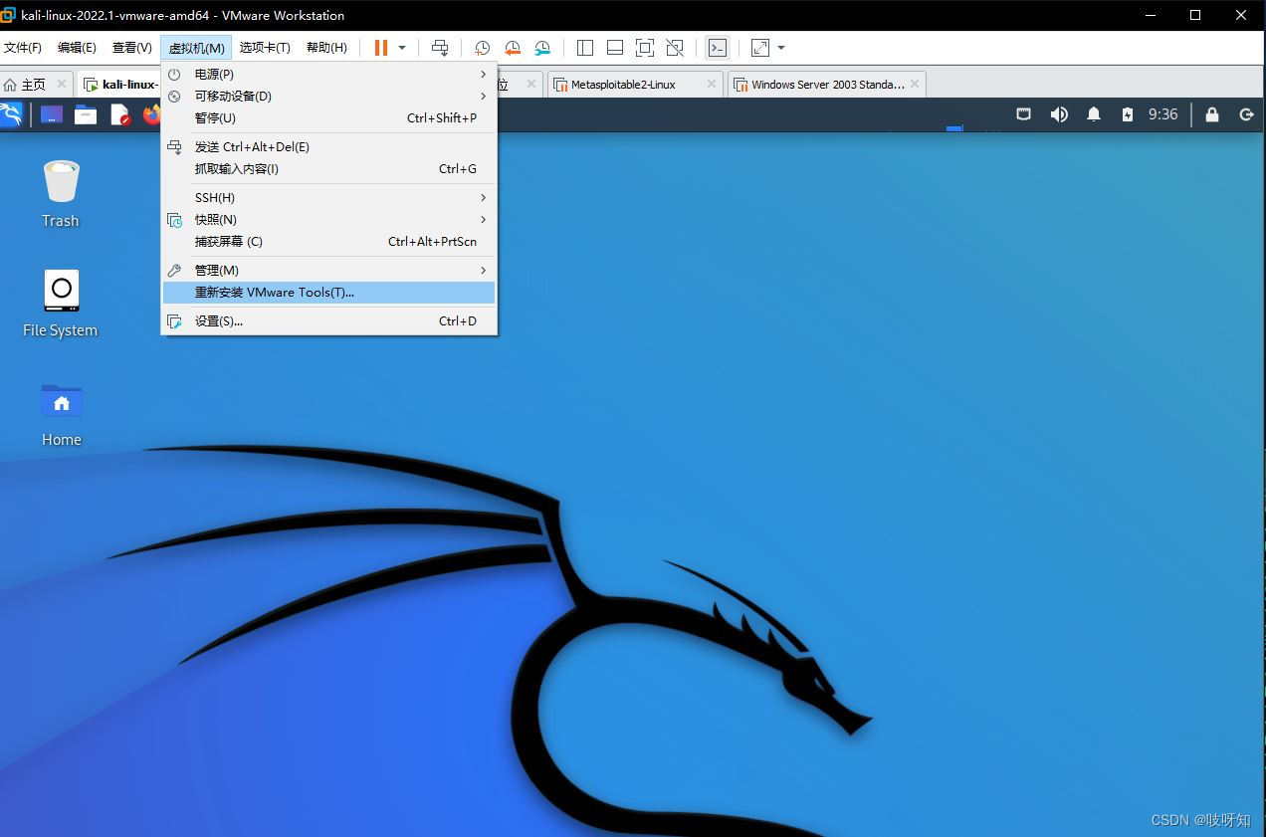Switch to the 主页 tab

pyautogui.click(x=34, y=85)
